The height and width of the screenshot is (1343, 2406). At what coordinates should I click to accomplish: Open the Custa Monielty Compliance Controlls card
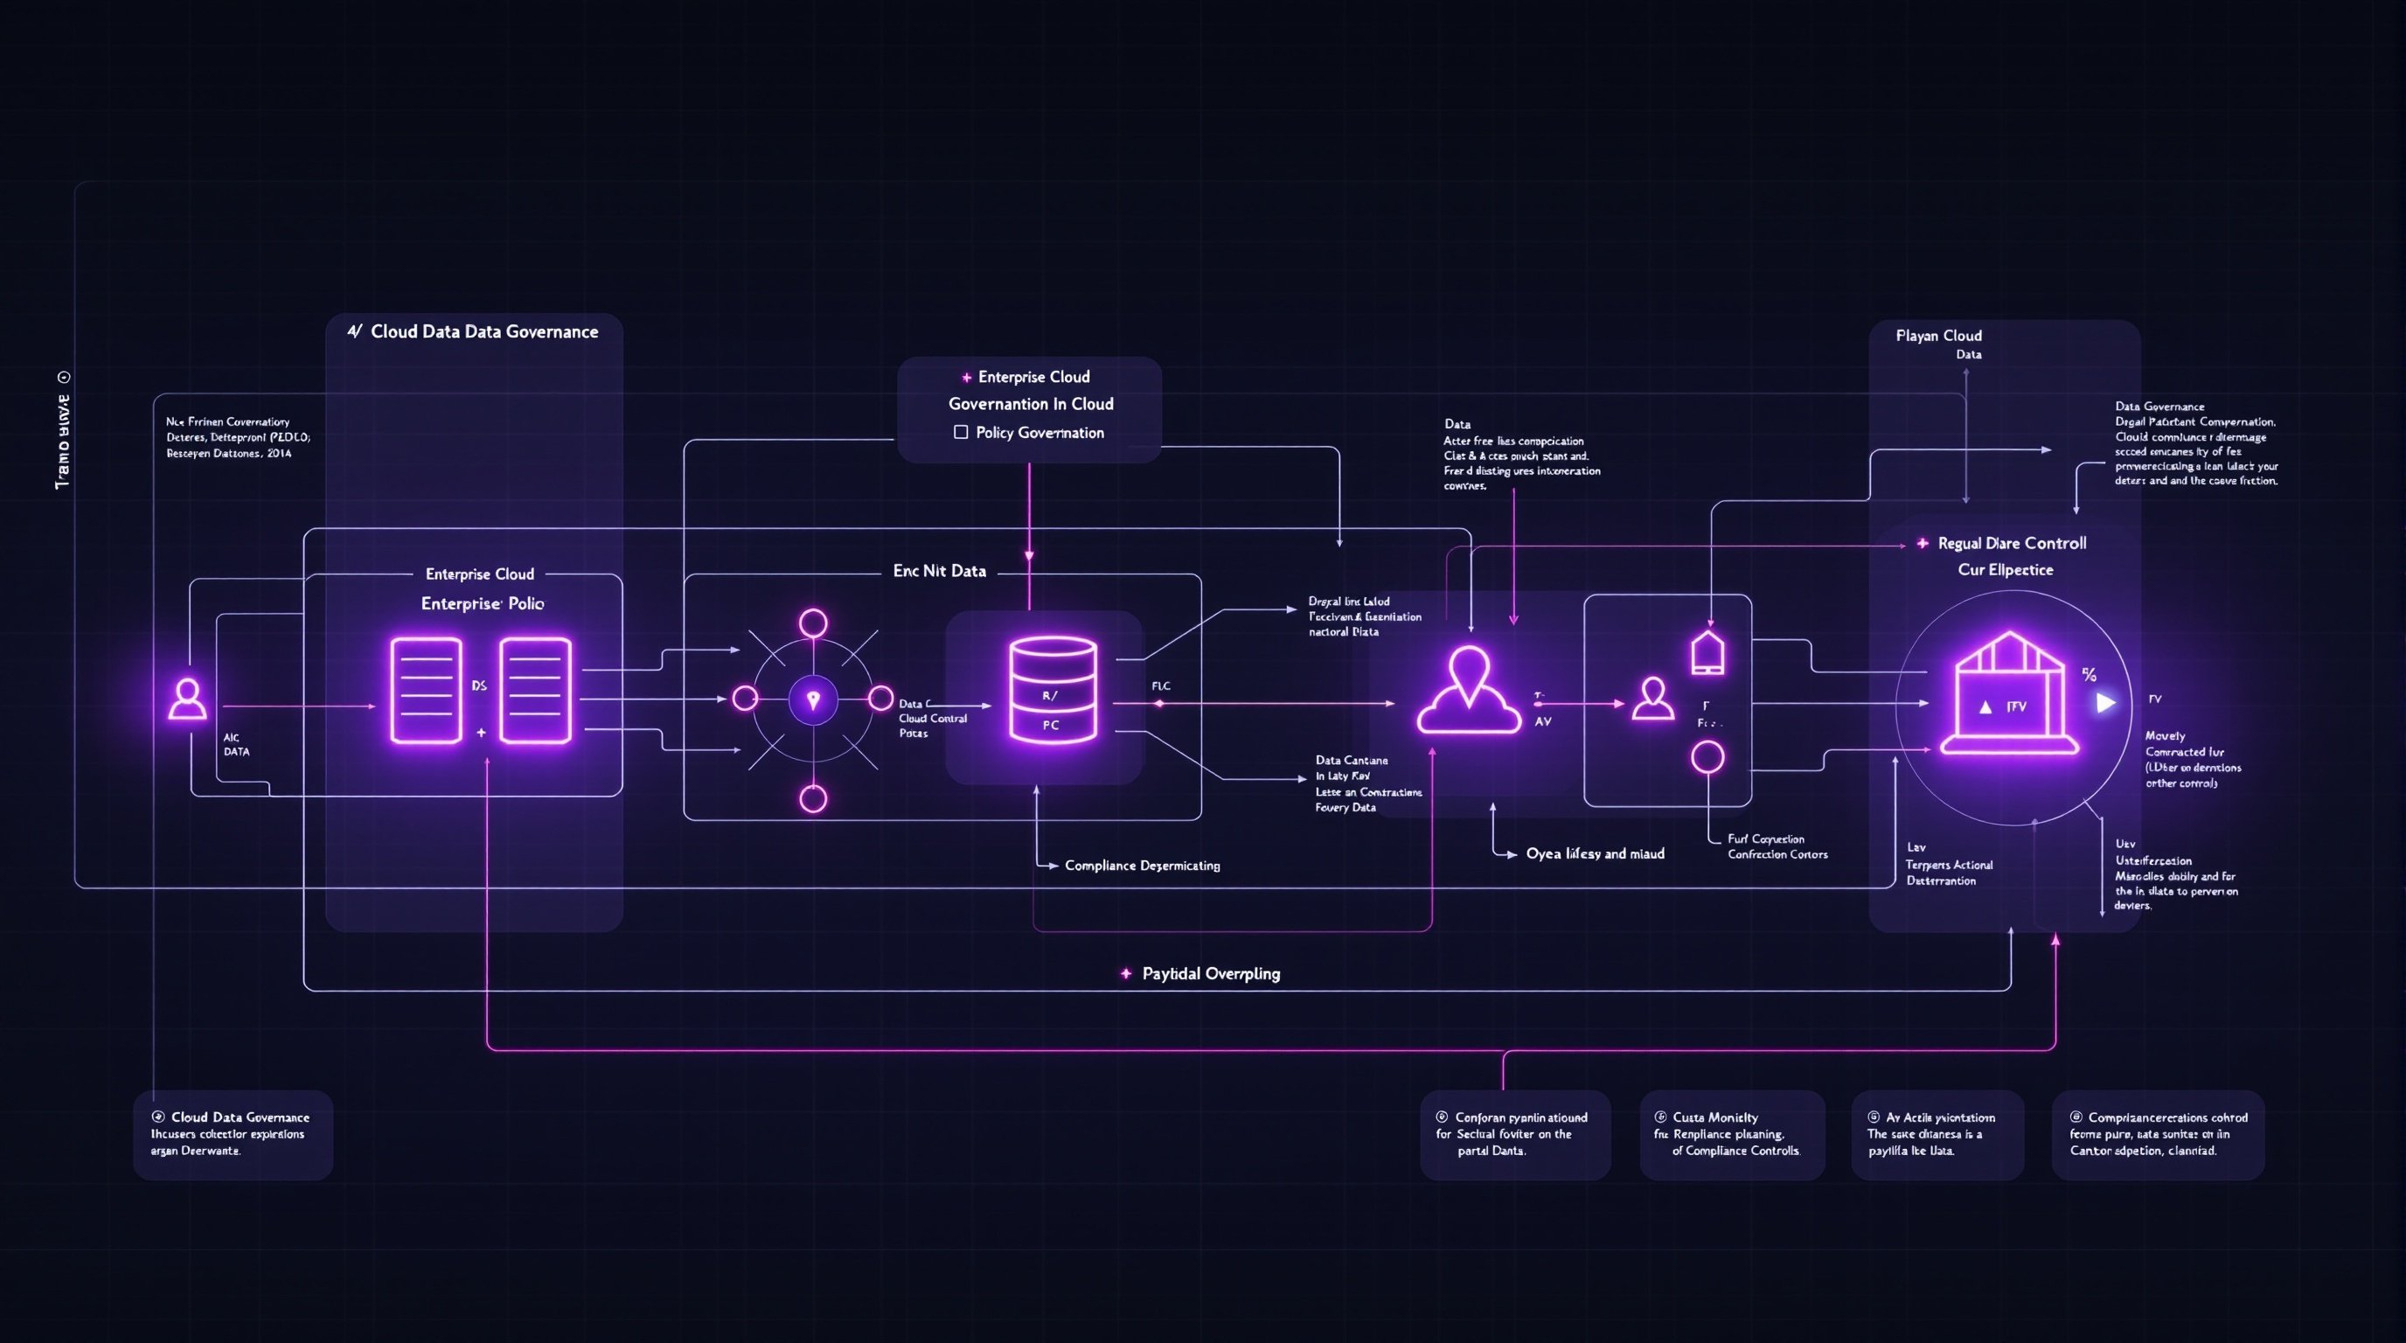1732,1134
